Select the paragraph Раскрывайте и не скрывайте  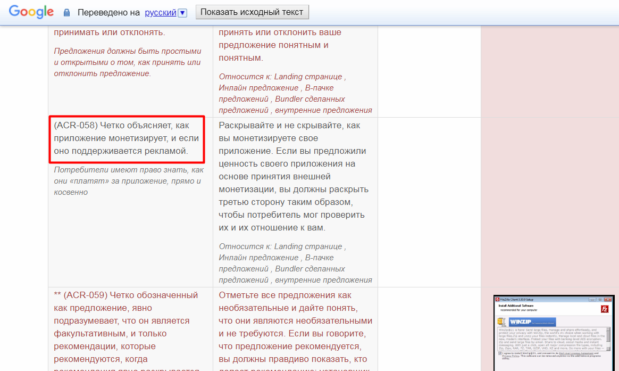coord(294,176)
